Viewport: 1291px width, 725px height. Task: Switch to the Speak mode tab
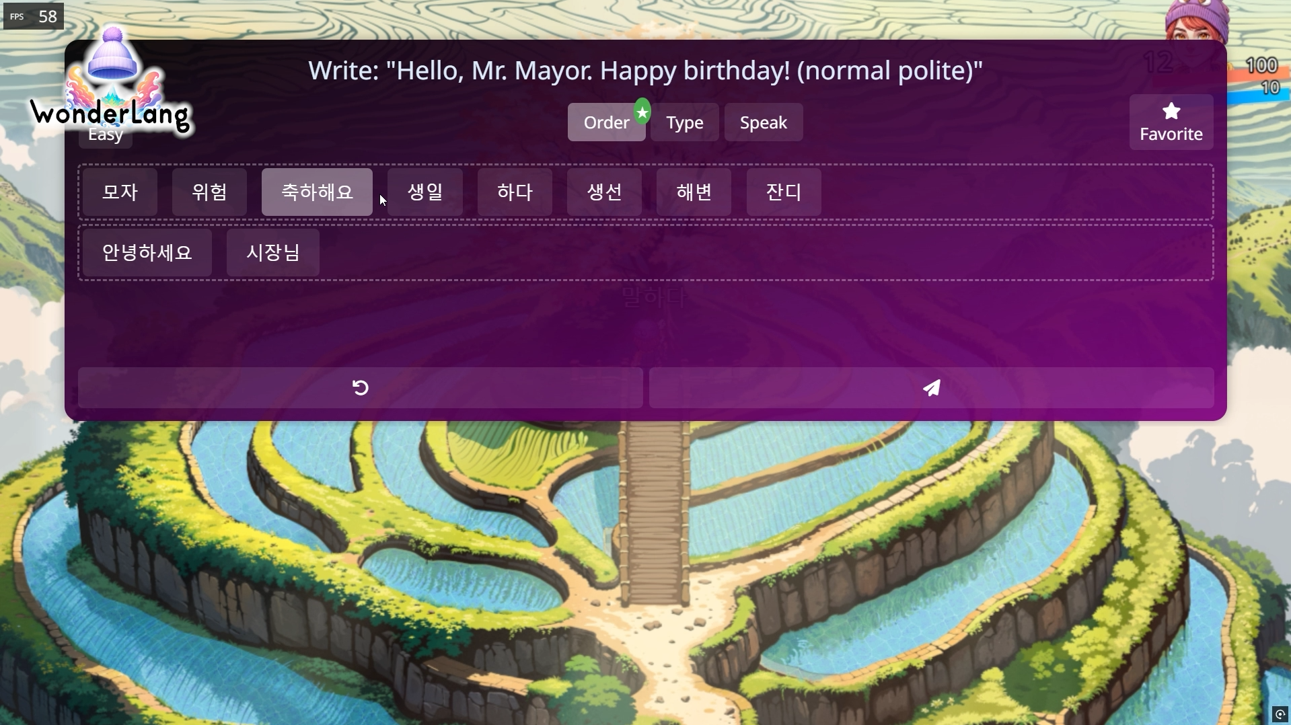[764, 122]
